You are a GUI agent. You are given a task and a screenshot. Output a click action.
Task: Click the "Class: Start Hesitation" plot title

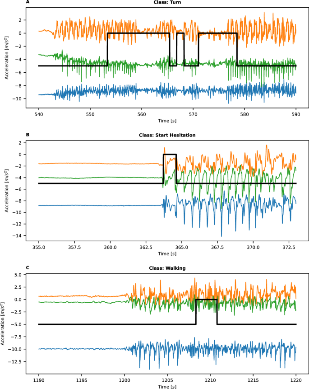click(167, 135)
